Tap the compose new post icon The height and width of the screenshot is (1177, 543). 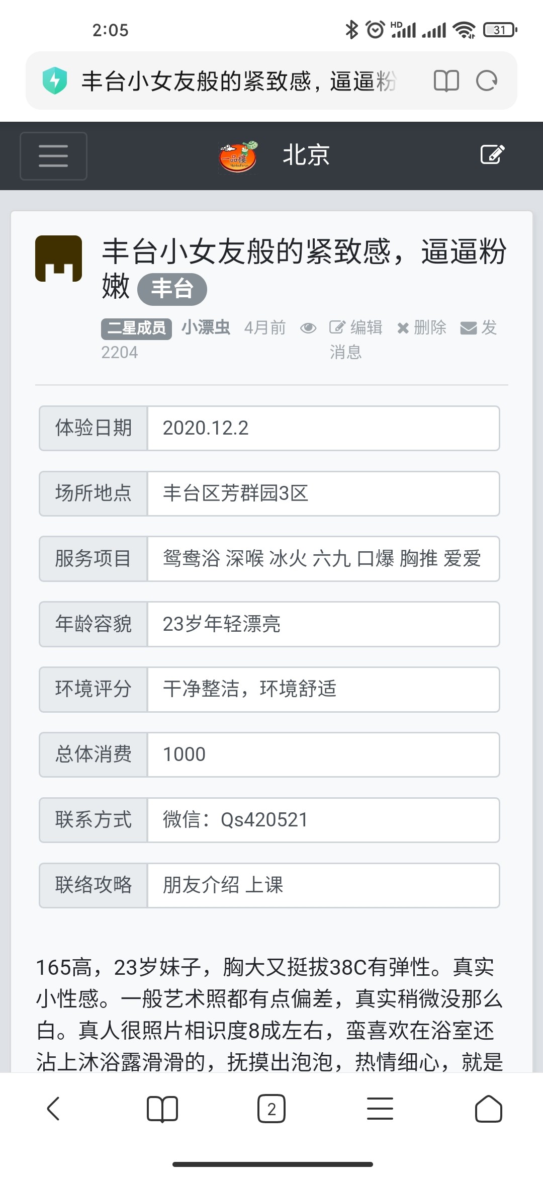(492, 154)
